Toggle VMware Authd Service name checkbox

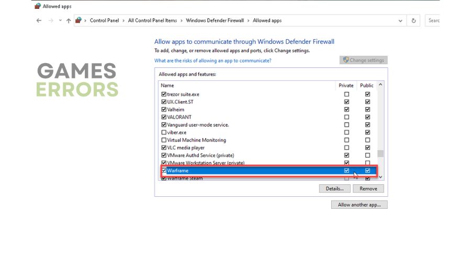[164, 155]
